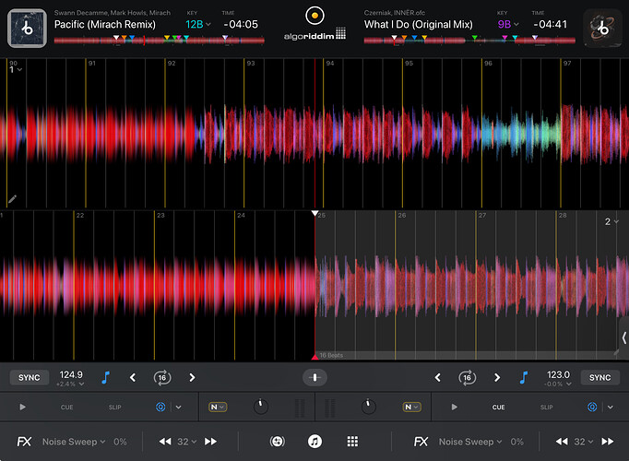Viewport: 629px width, 461px height.
Task: Expand the deck 1 selector chevron on waveform
Action: tap(19, 70)
